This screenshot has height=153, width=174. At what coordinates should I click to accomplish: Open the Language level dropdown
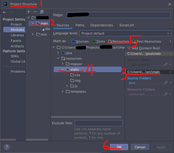tap(125, 33)
